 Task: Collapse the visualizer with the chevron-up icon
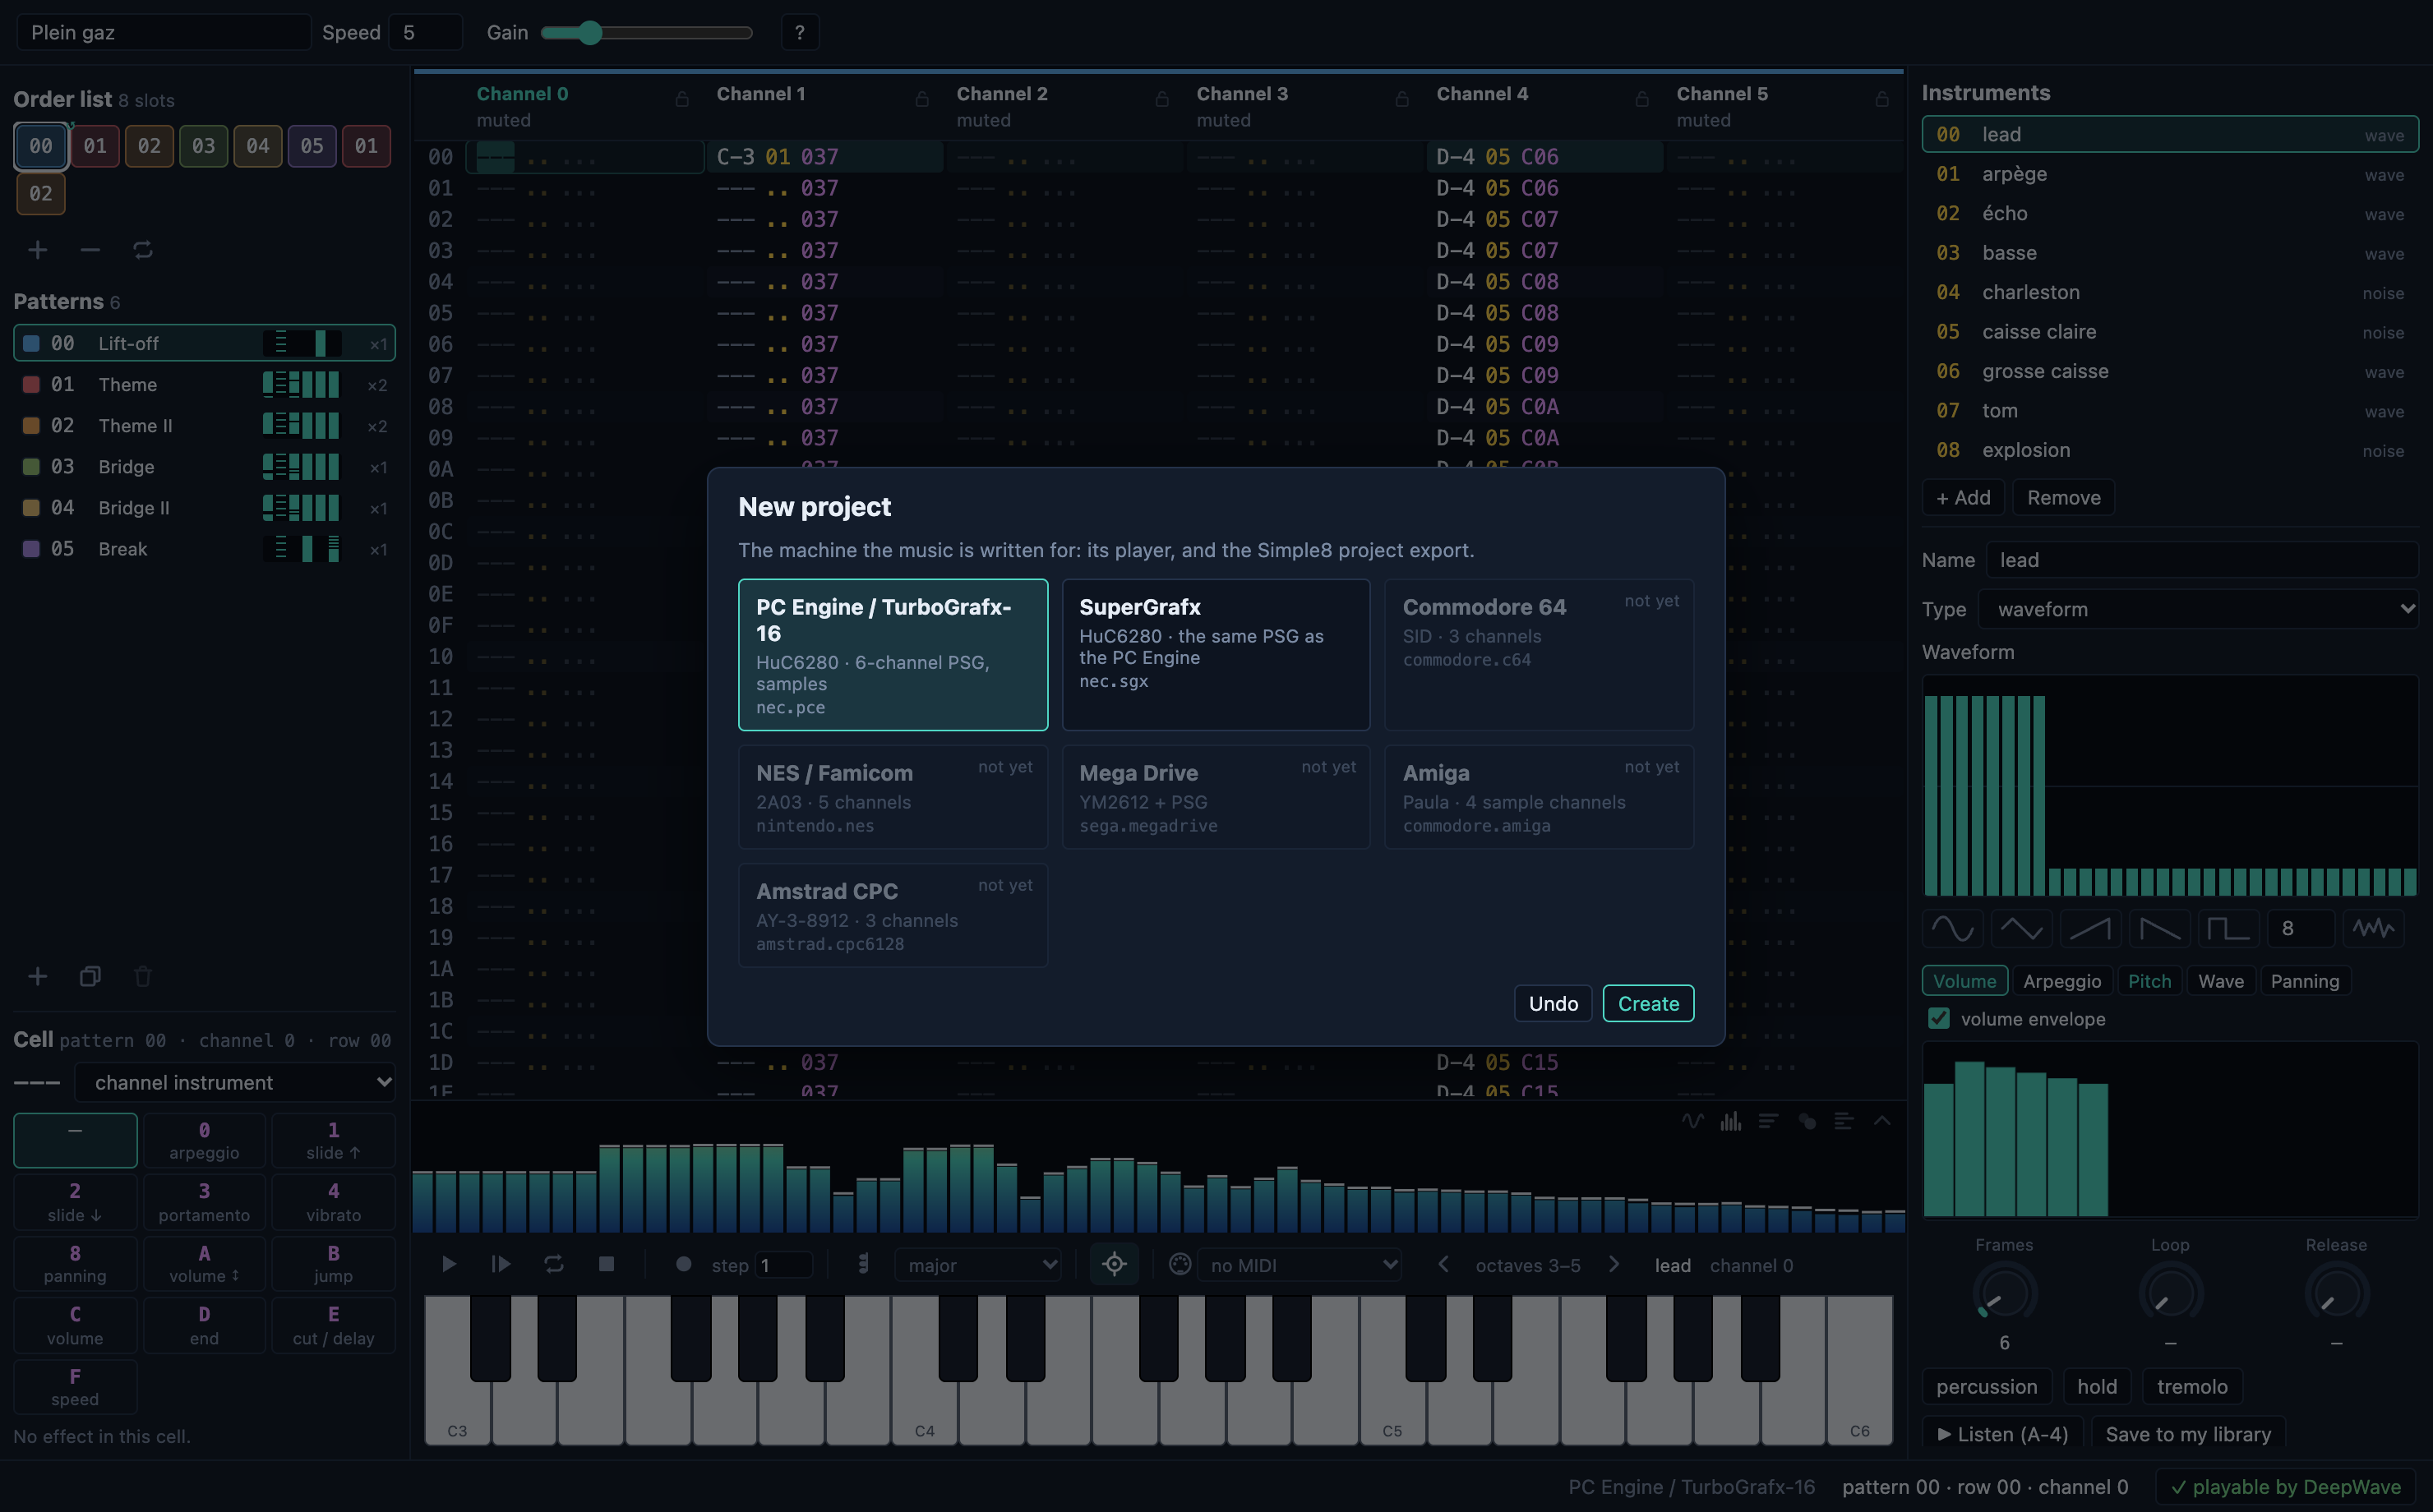pos(1882,1121)
